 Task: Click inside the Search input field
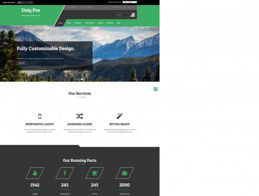[x=124, y=15]
